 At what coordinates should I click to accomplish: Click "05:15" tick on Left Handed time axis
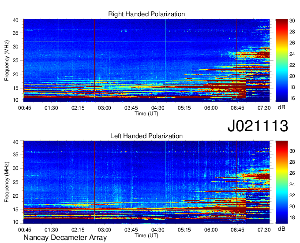(184, 230)
